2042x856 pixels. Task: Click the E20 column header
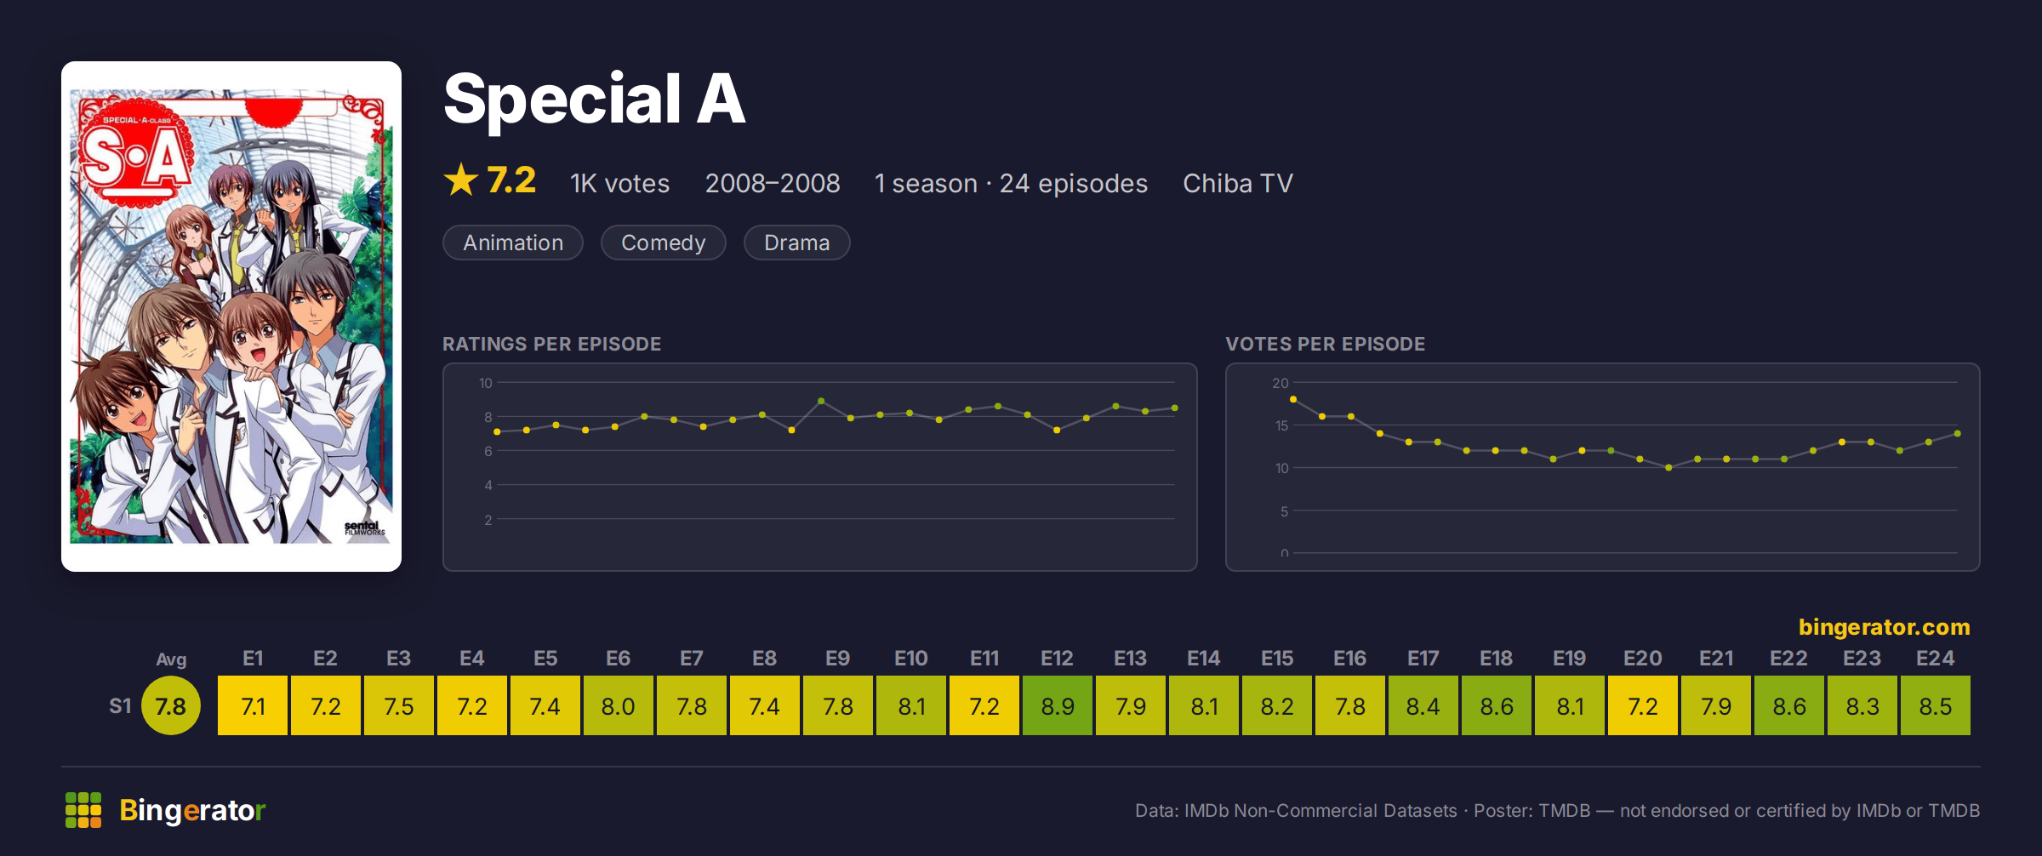(1643, 659)
